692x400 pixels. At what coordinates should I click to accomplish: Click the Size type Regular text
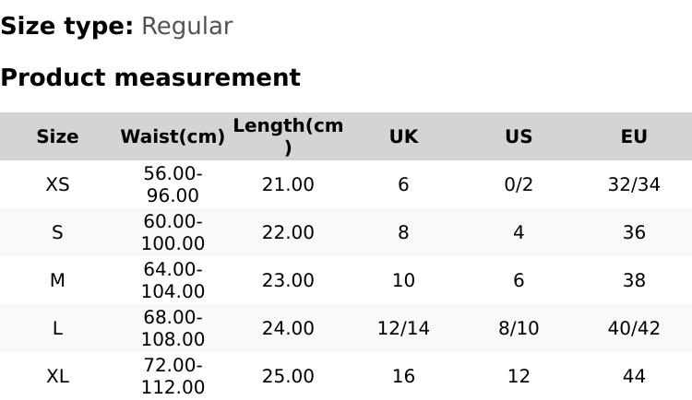(186, 27)
